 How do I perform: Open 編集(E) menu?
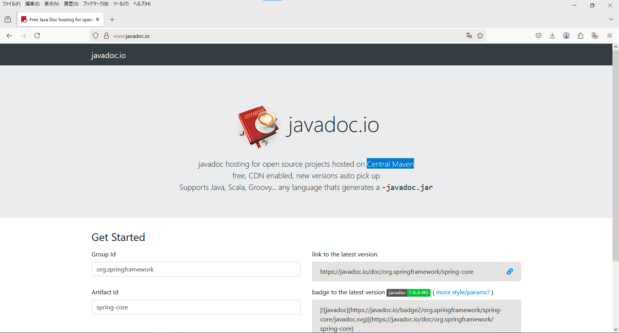coord(32,4)
